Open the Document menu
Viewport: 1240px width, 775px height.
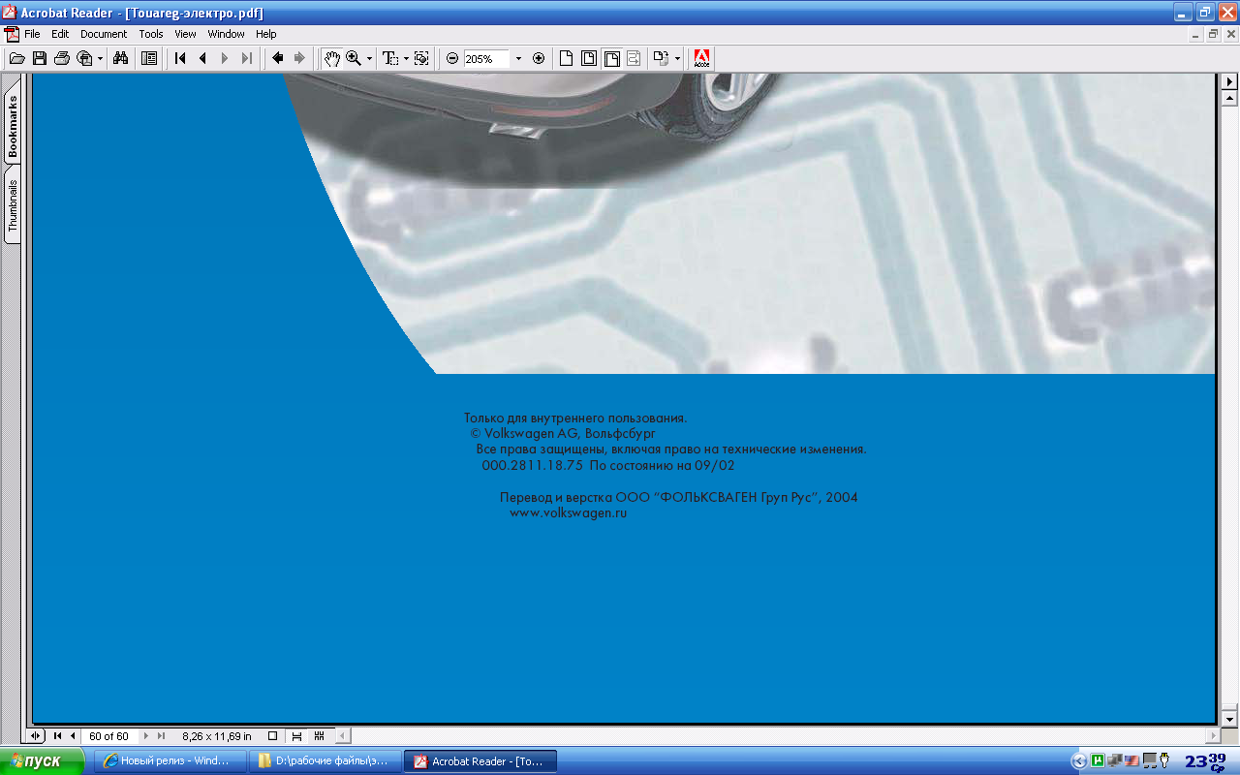(x=104, y=34)
